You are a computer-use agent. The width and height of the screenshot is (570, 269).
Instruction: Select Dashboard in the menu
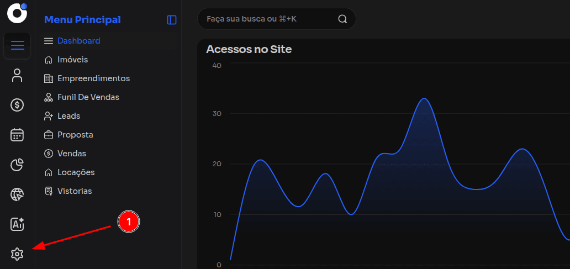pos(109,41)
